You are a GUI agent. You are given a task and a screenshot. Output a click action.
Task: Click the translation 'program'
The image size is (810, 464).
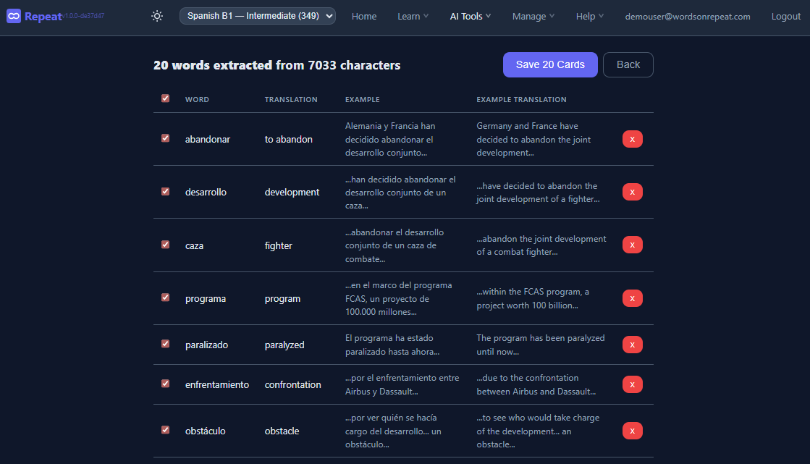[x=282, y=299]
